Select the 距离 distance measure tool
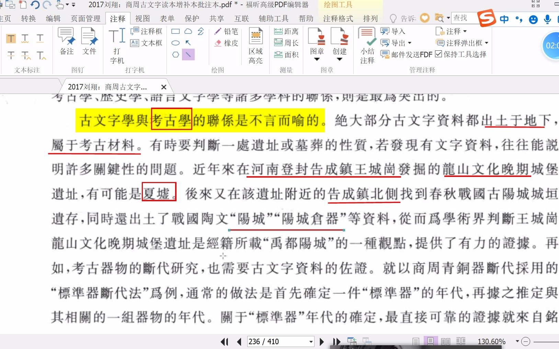Screen dimensions: 559x349 [286, 32]
